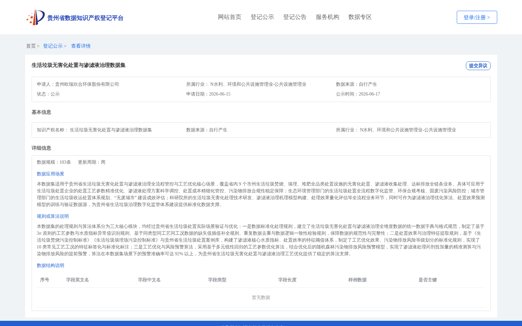Image resolution: width=522 pixels, height=326 pixels.
Task: Click 公示时间：2026-06-17 text
Action: pos(358,94)
